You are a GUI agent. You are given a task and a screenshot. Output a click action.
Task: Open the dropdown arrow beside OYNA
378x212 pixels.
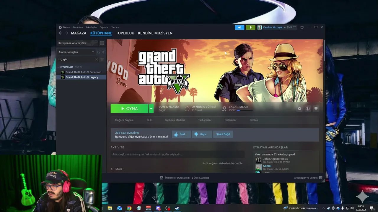[x=151, y=109]
